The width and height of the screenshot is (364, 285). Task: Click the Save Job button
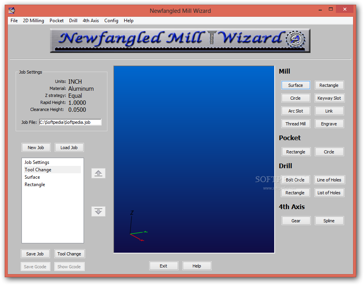[x=35, y=254]
